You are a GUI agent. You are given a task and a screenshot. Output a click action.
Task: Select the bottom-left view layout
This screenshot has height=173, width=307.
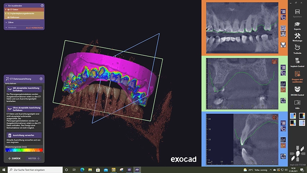293,123
